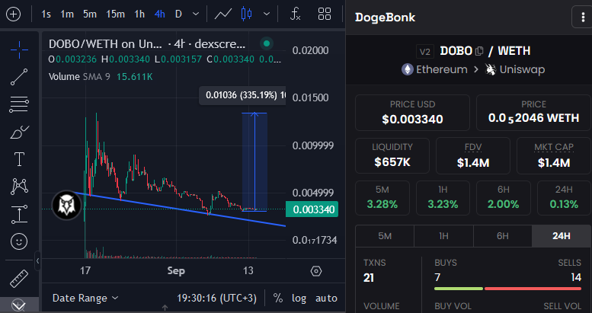
Task: Click the FDV $1.4M box
Action: point(473,155)
